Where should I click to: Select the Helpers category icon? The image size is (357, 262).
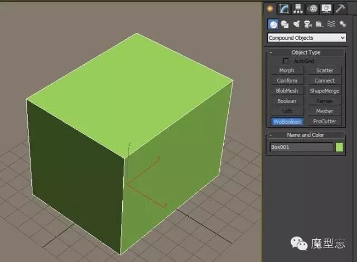(x=319, y=24)
